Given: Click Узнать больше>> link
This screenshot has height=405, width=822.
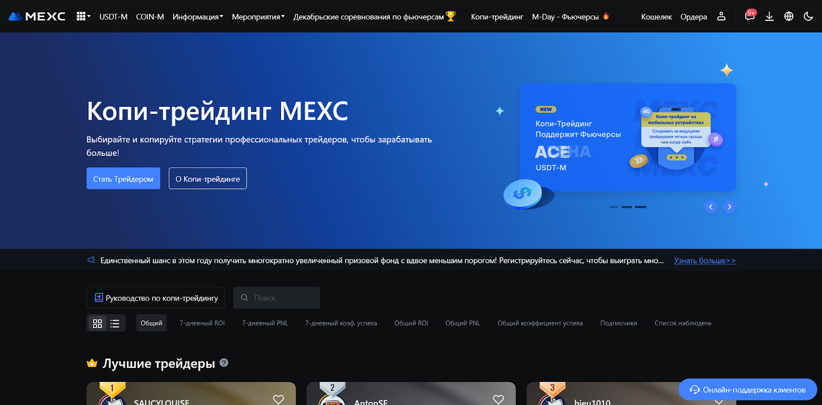Looking at the screenshot, I should click(705, 261).
